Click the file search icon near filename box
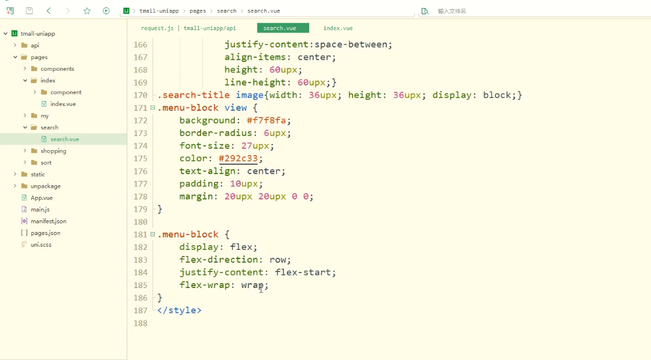651x360 pixels. (425, 11)
